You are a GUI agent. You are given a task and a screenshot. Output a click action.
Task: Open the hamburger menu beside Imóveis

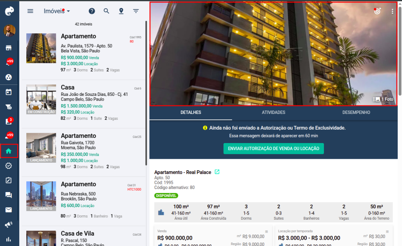(x=30, y=11)
